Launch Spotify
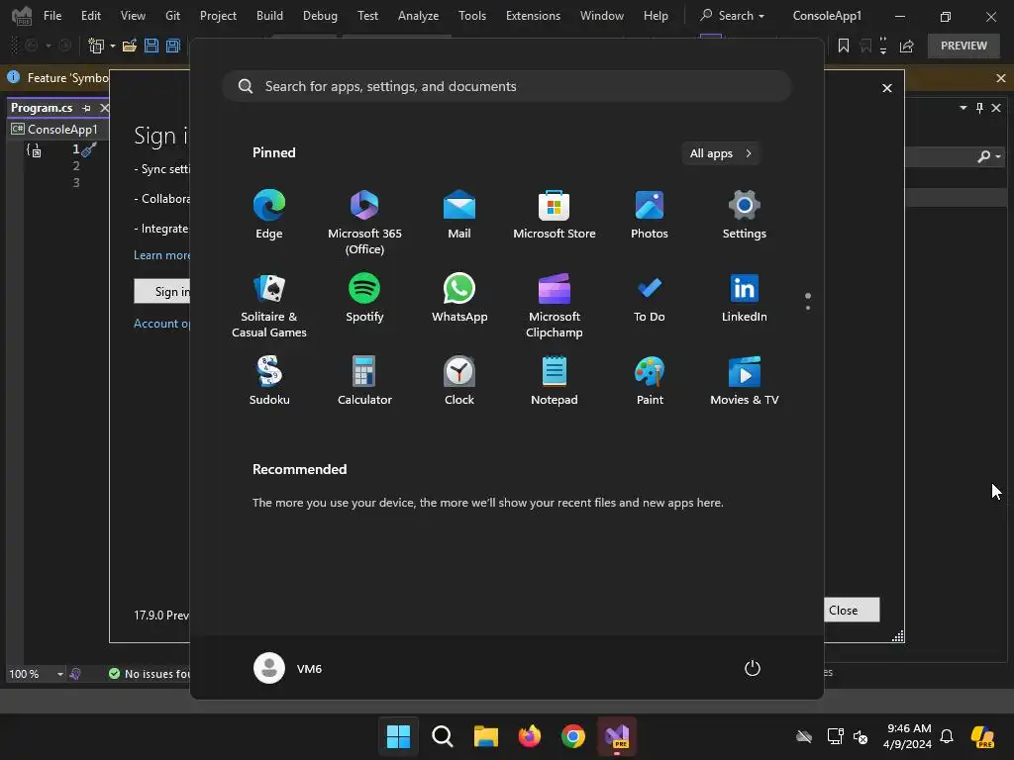Image resolution: width=1014 pixels, height=760 pixels. (x=364, y=298)
